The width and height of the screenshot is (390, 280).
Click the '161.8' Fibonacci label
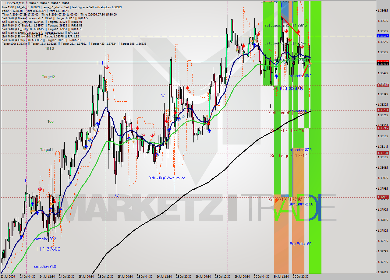49,49
